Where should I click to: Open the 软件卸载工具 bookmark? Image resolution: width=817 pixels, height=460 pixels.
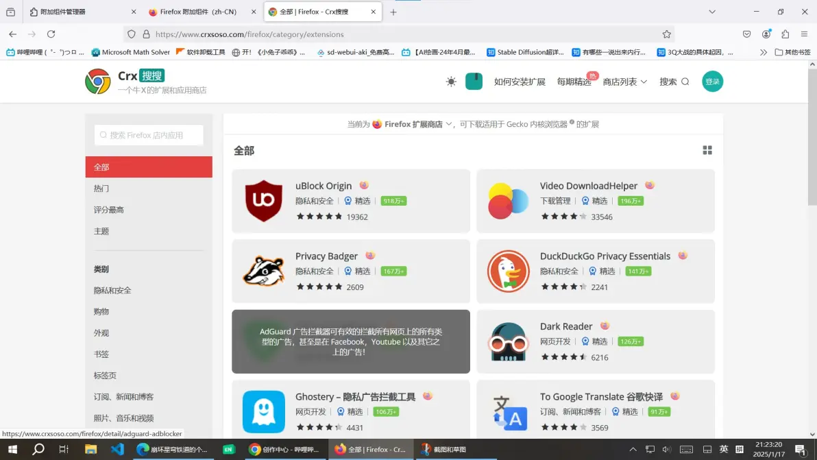[x=201, y=52]
